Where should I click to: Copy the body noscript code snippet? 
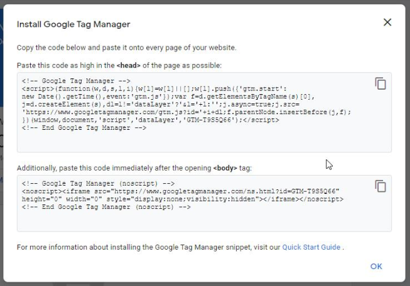click(x=380, y=186)
